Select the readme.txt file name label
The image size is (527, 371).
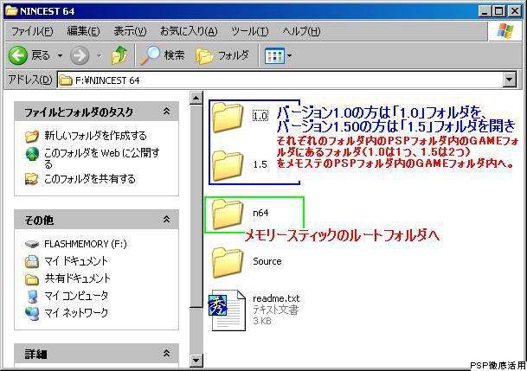coord(276,298)
